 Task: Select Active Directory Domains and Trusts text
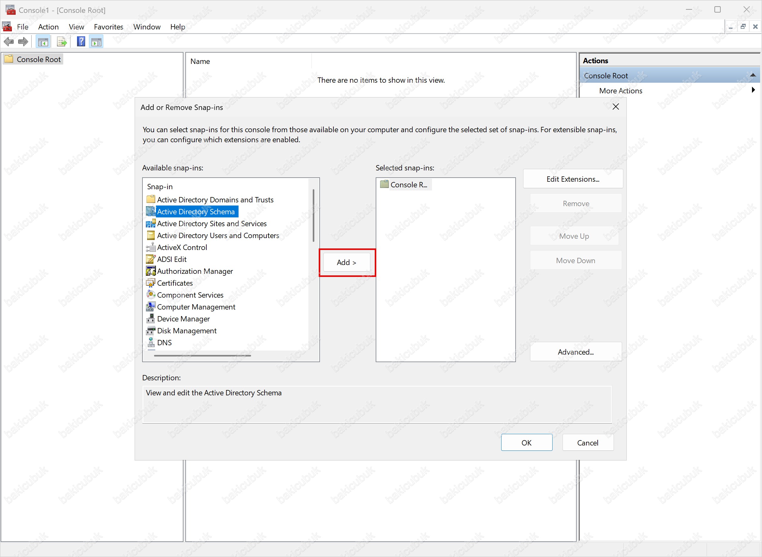pyautogui.click(x=215, y=200)
